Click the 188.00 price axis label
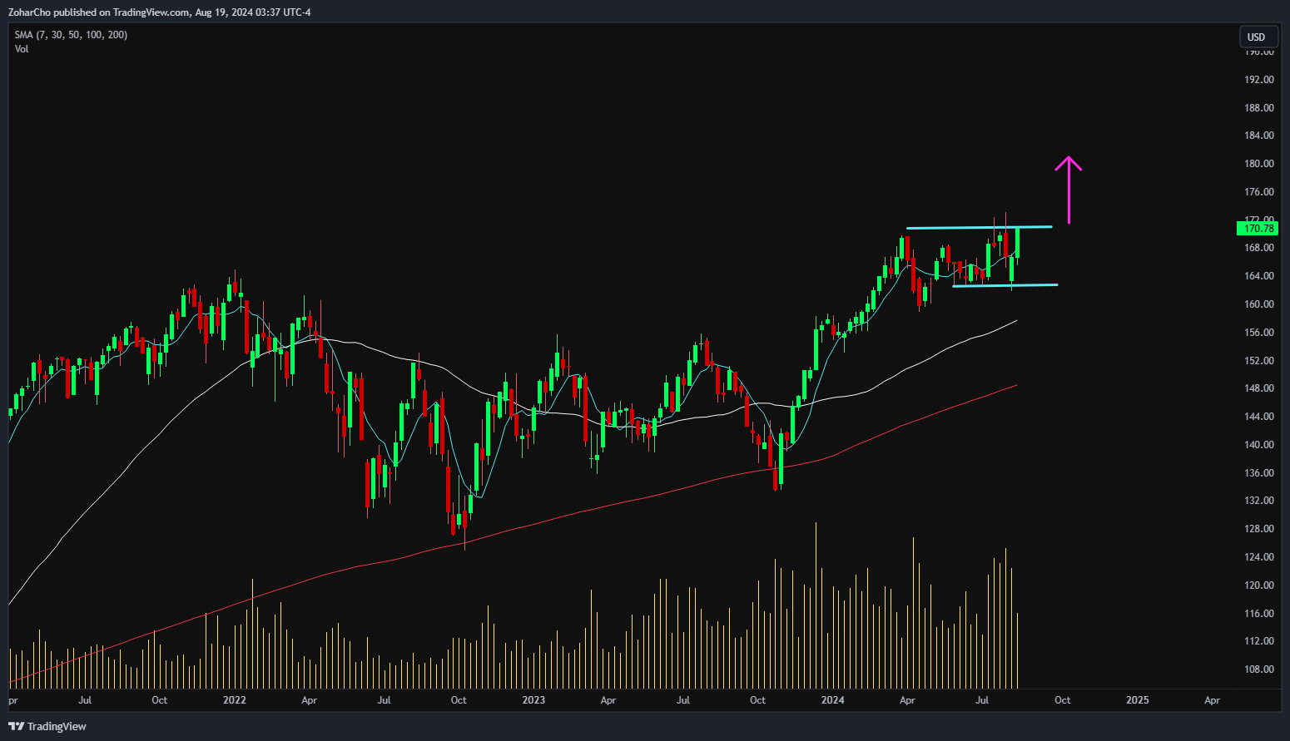 (1258, 108)
